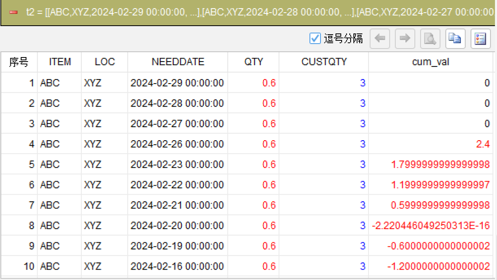This screenshot has width=497, height=280.
Task: Go to previous page with left arrow
Action: click(x=380, y=39)
